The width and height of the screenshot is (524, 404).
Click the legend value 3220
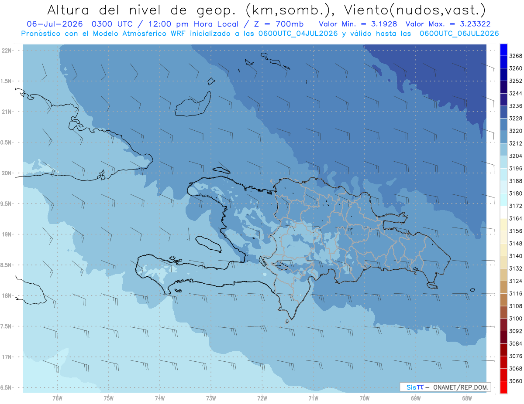[x=516, y=131]
